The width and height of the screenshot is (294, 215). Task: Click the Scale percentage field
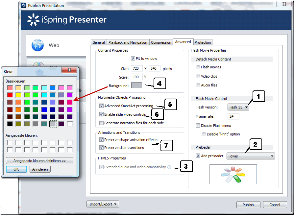(137, 77)
